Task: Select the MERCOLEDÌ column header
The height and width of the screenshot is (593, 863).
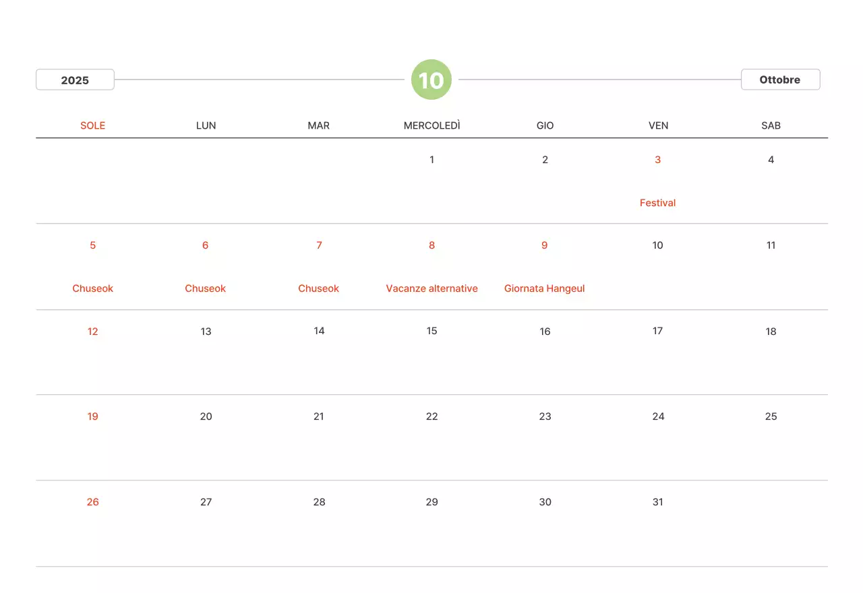Action: [431, 125]
